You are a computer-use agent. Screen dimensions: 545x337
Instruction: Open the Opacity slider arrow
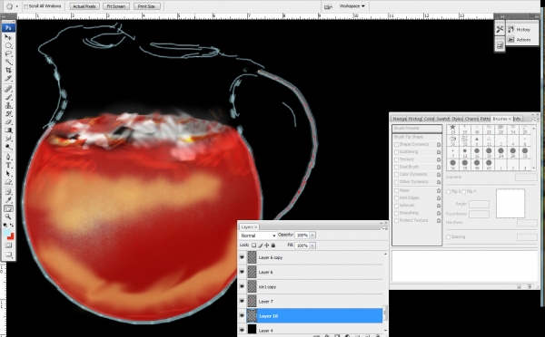point(312,235)
